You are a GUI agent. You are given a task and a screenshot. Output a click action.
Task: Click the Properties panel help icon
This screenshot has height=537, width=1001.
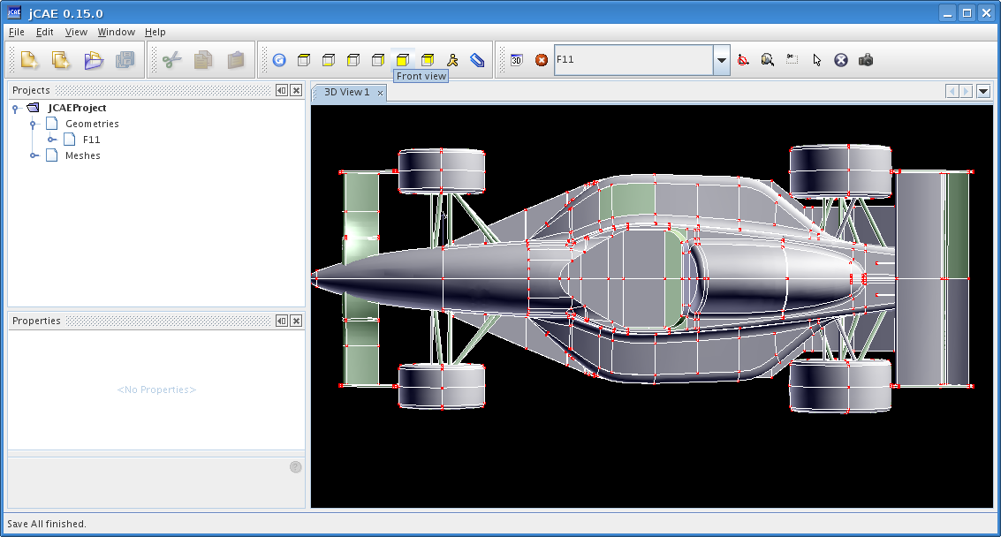(x=296, y=466)
